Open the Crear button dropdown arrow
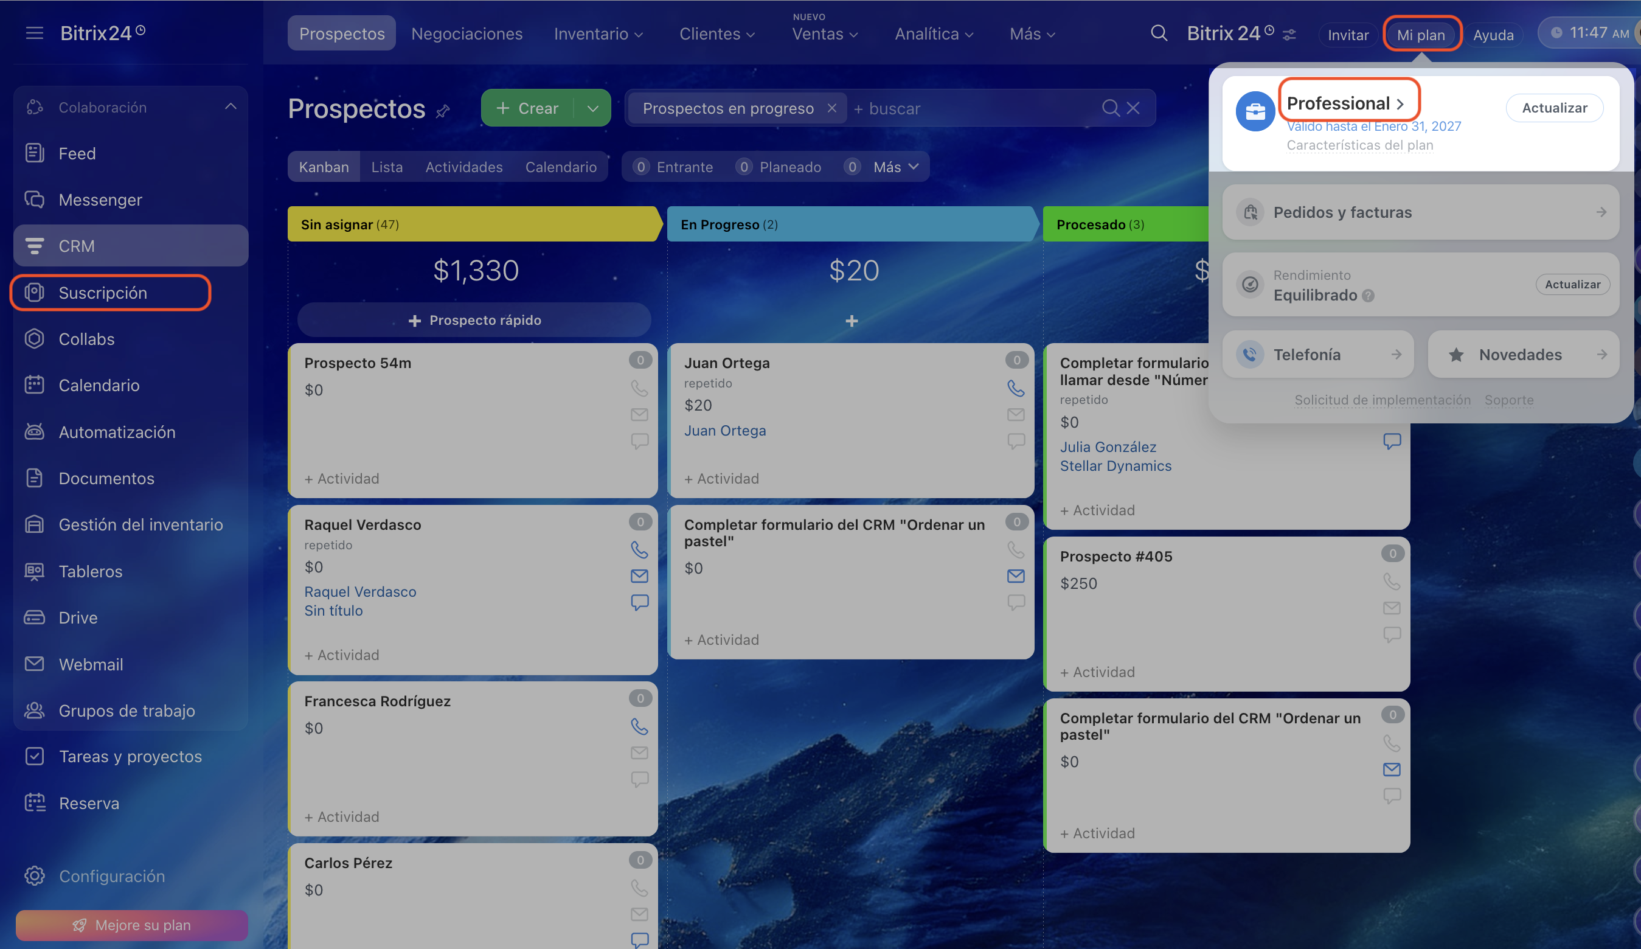 592,108
